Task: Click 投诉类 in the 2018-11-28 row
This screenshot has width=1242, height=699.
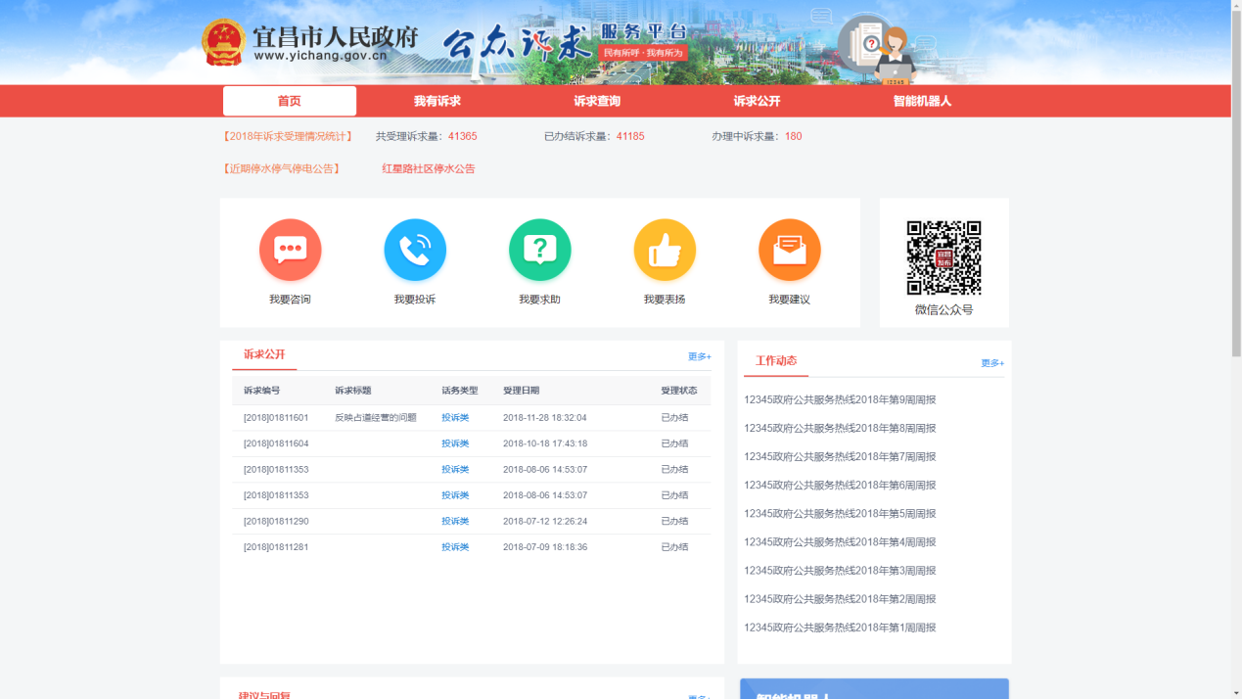Action: [455, 417]
